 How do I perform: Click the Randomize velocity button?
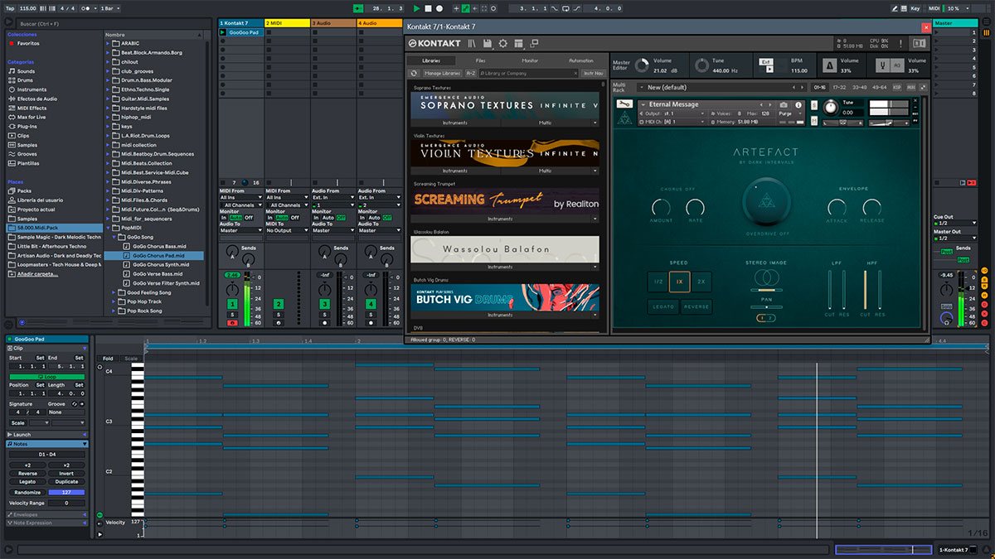[27, 492]
